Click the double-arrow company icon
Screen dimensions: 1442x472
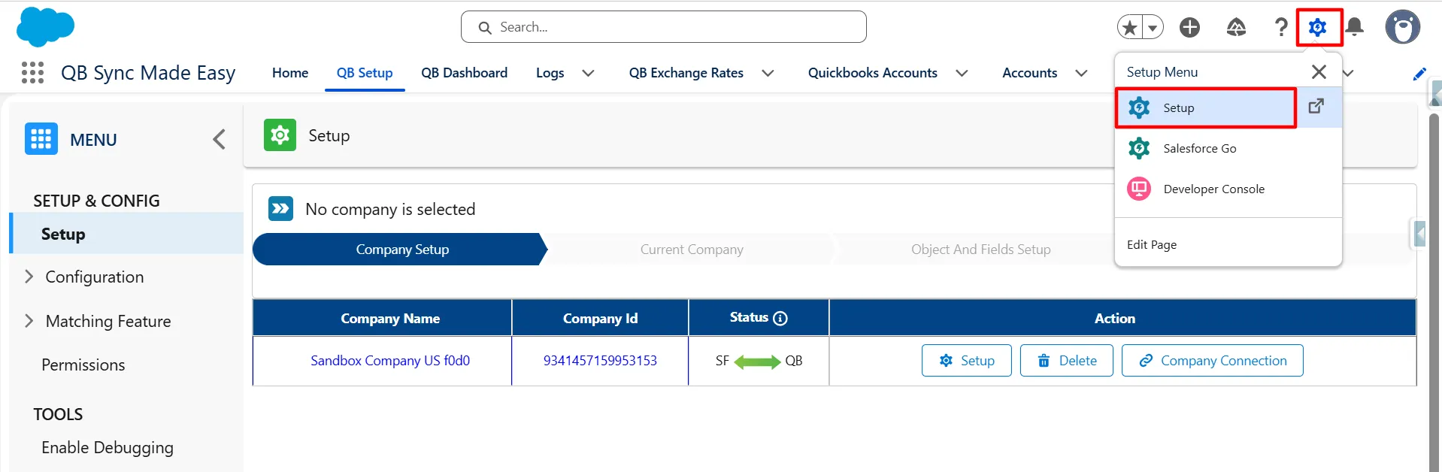(280, 209)
